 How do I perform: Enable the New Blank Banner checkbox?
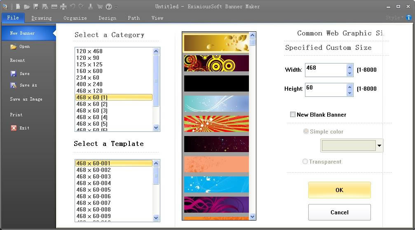(x=293, y=115)
